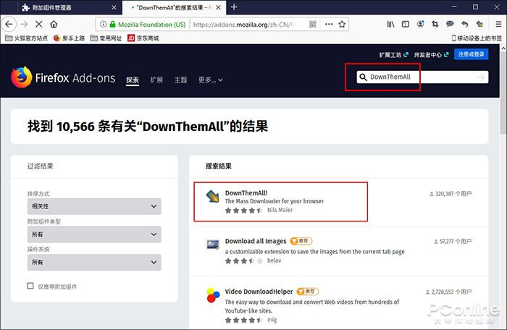Open the 排序方式 相关性 dropdown

(94, 206)
